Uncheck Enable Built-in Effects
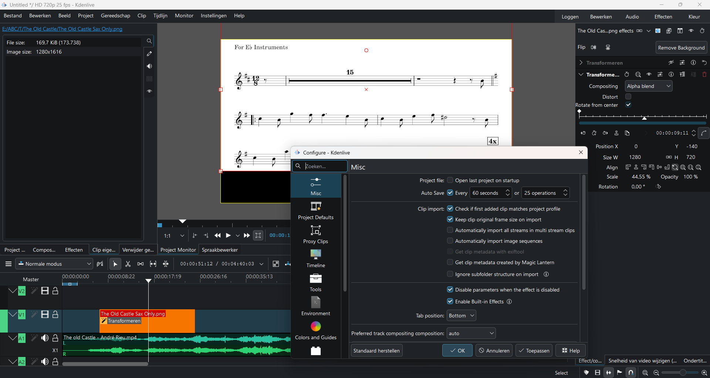Screen dimensions: 710x378 pyautogui.click(x=450, y=302)
